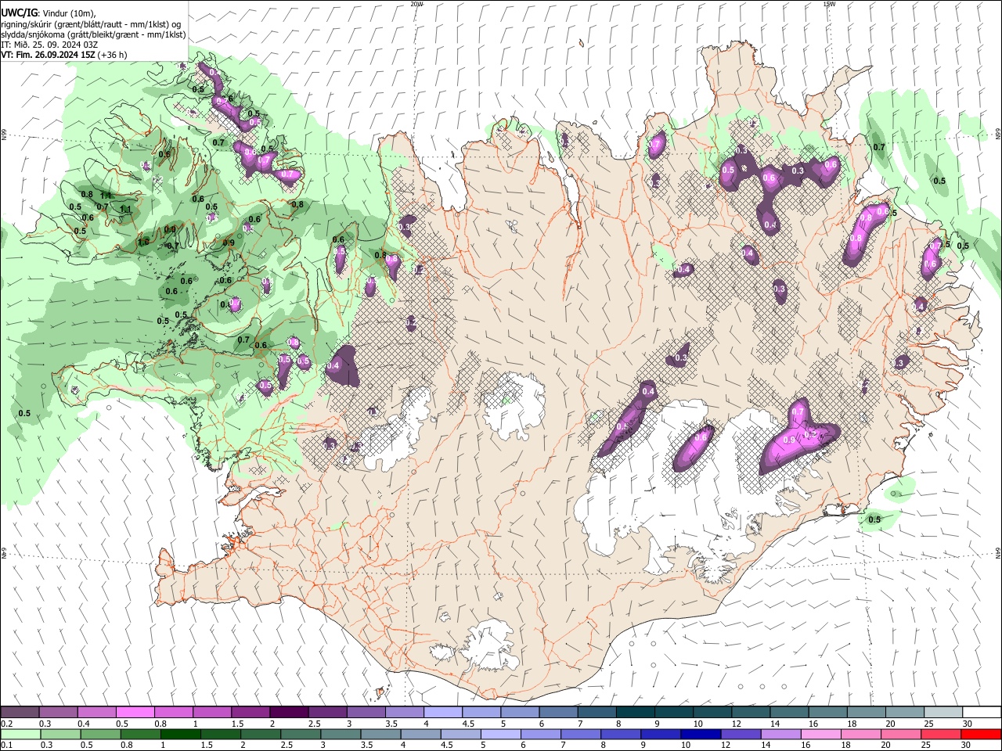Click the light gray 25 swatch in top row
Viewport: 1002px width, 751px height.
[943, 713]
